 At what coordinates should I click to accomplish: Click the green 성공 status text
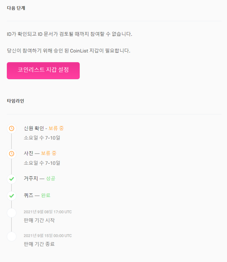pos(51,179)
